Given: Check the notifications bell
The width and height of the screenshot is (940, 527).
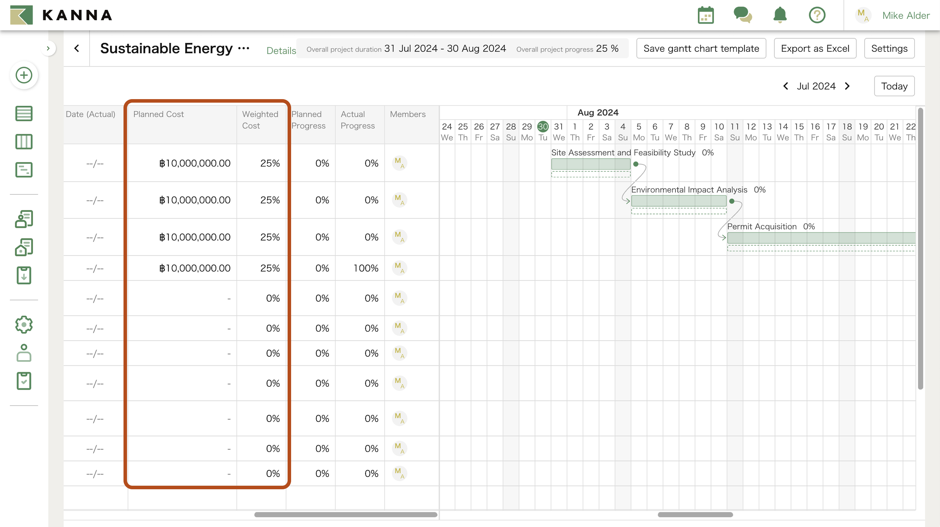Looking at the screenshot, I should 779,15.
